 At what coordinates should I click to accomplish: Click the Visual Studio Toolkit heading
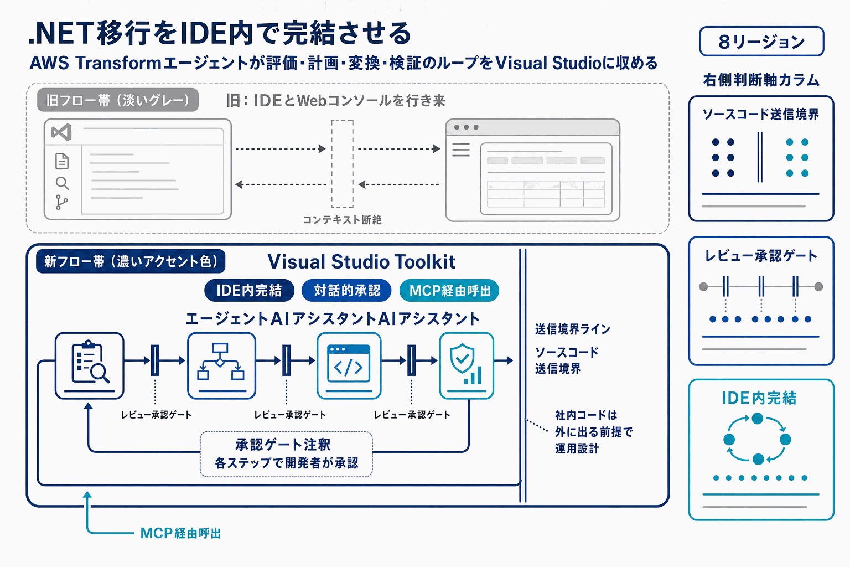361,261
